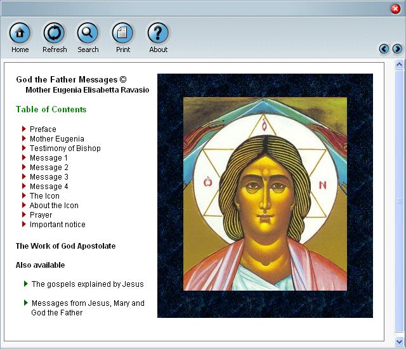
Task: Open The Work of God Apostolate
Action: 65,246
